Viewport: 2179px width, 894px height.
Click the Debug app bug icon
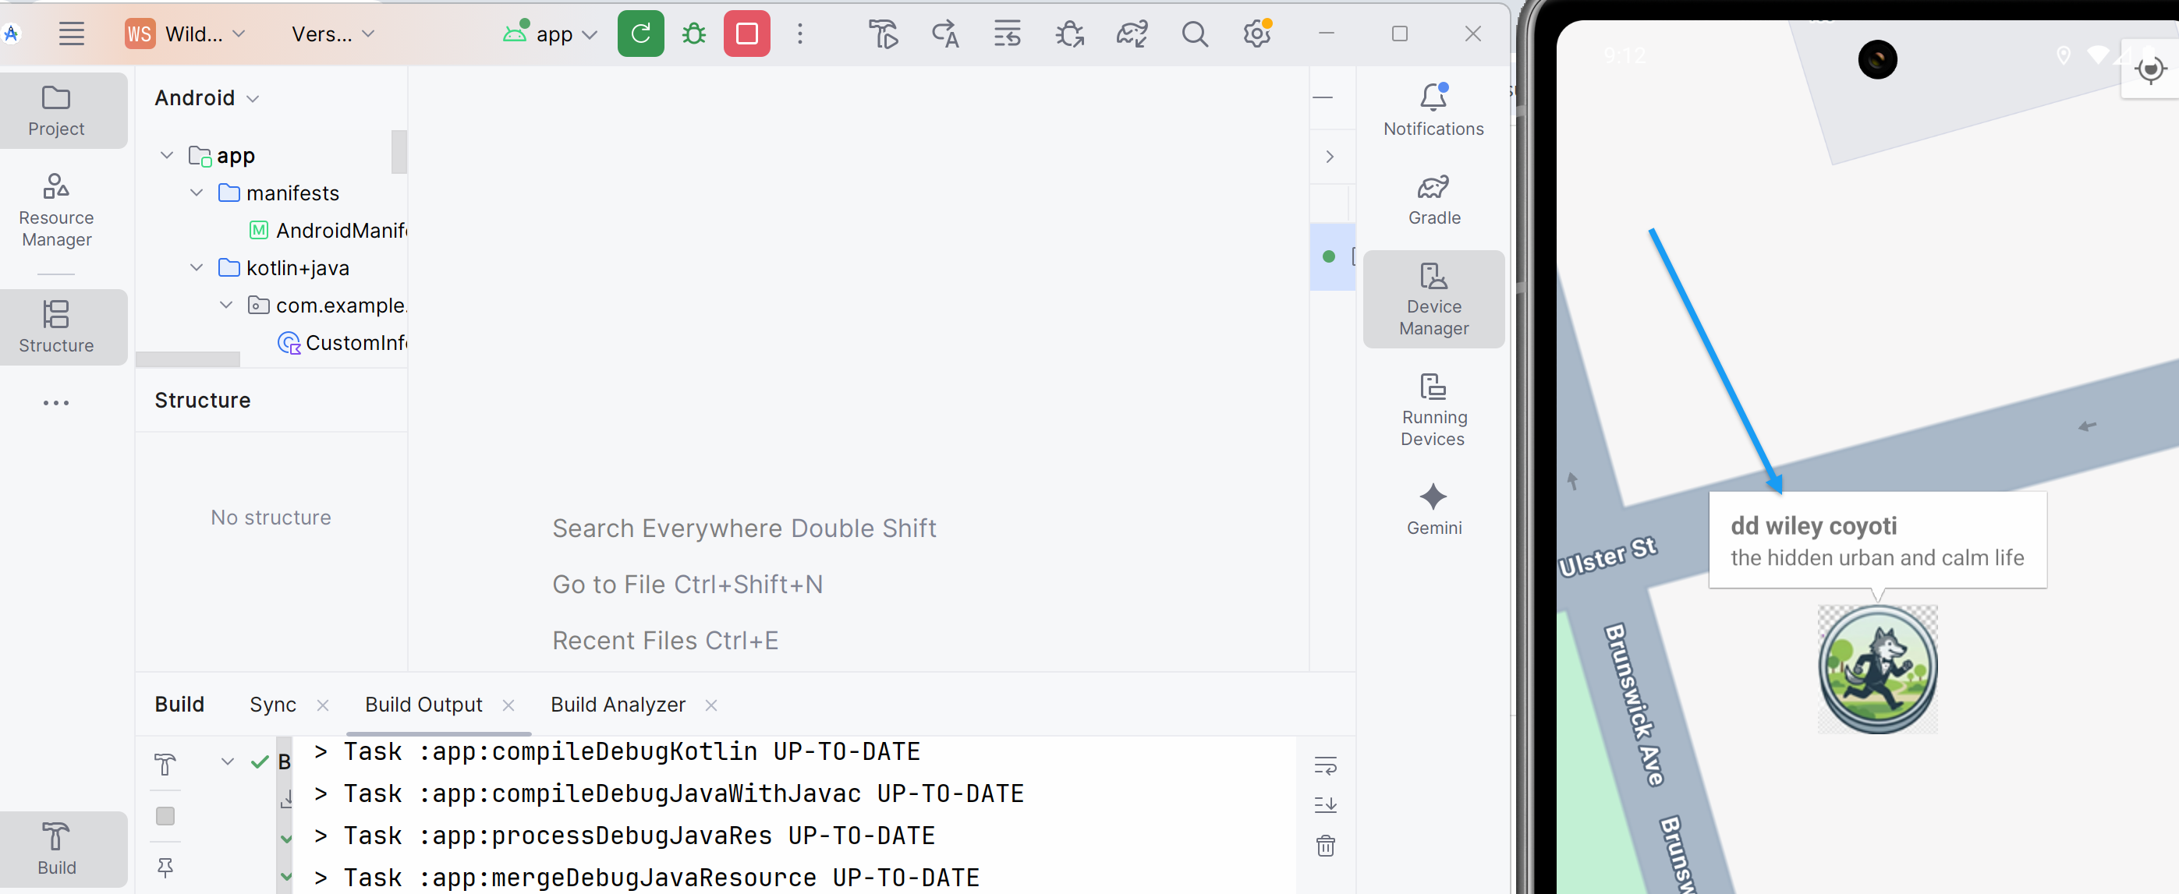coord(693,34)
